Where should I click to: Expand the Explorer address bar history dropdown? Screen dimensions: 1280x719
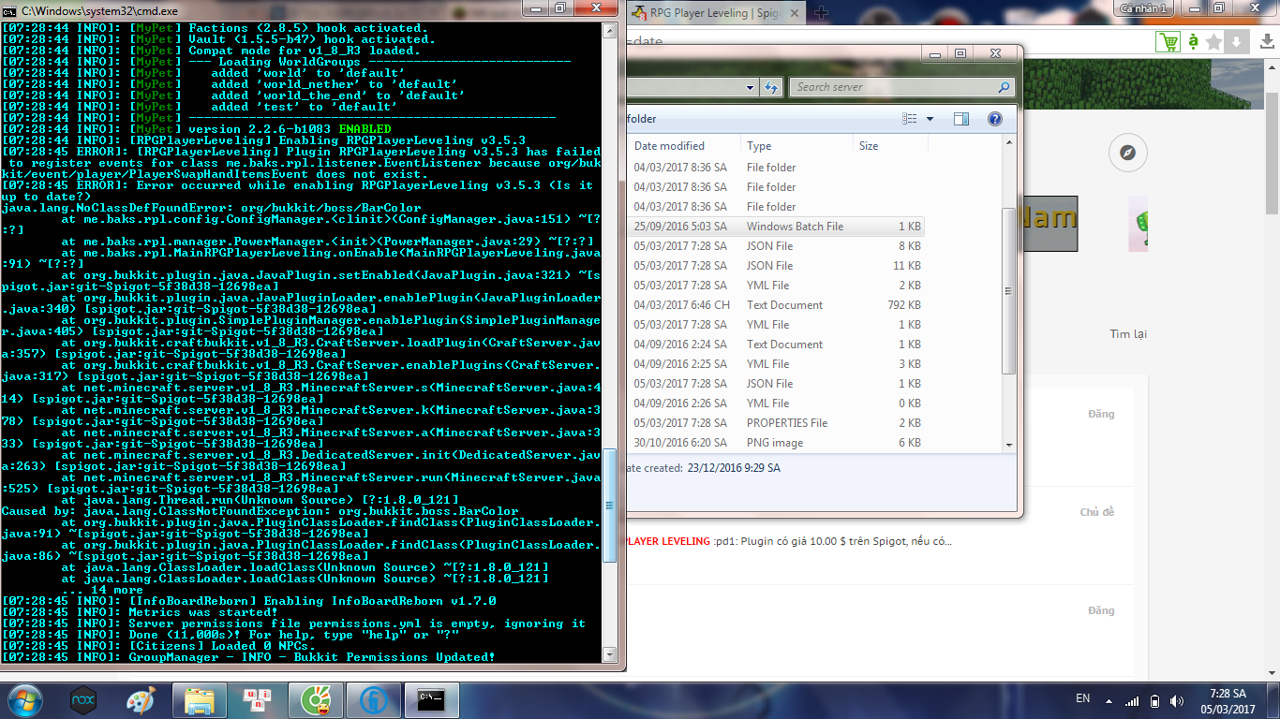pos(750,87)
